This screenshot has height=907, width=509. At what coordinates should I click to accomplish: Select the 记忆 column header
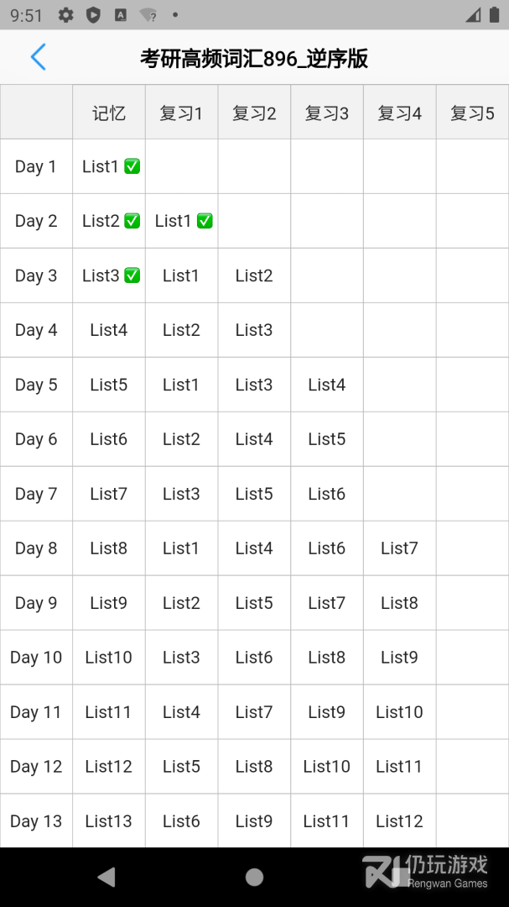point(109,113)
